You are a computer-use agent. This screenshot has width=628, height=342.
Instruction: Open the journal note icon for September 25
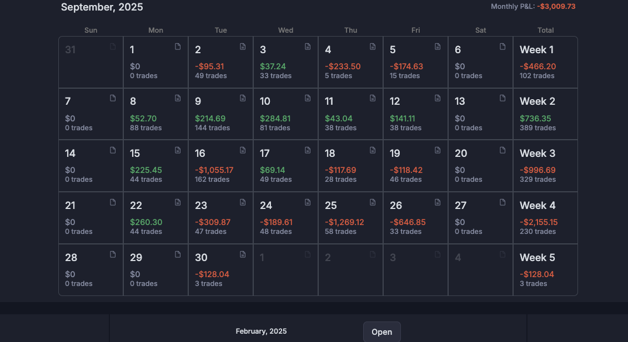coord(373,202)
